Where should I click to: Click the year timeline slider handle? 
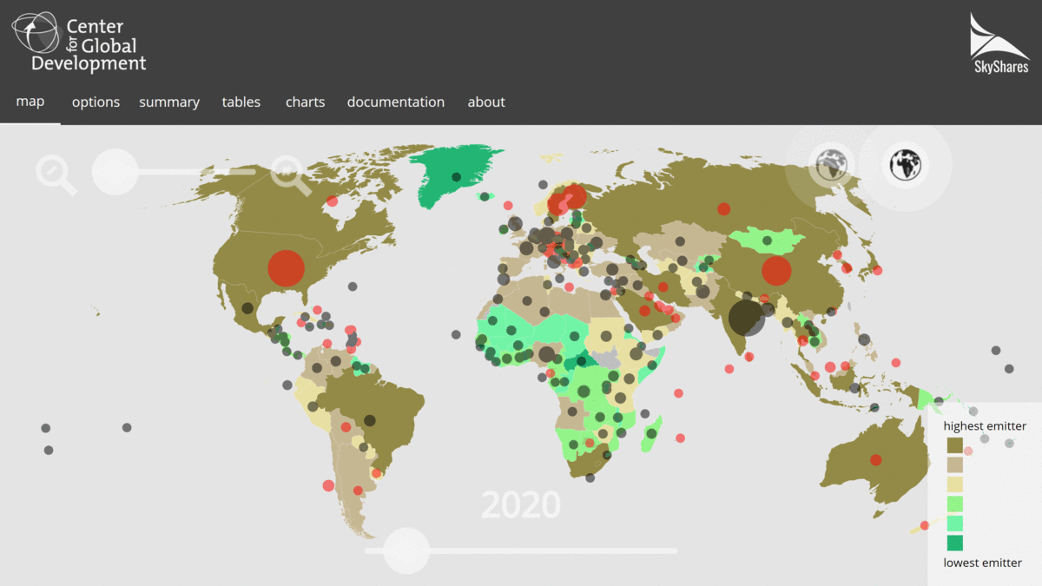[x=406, y=550]
